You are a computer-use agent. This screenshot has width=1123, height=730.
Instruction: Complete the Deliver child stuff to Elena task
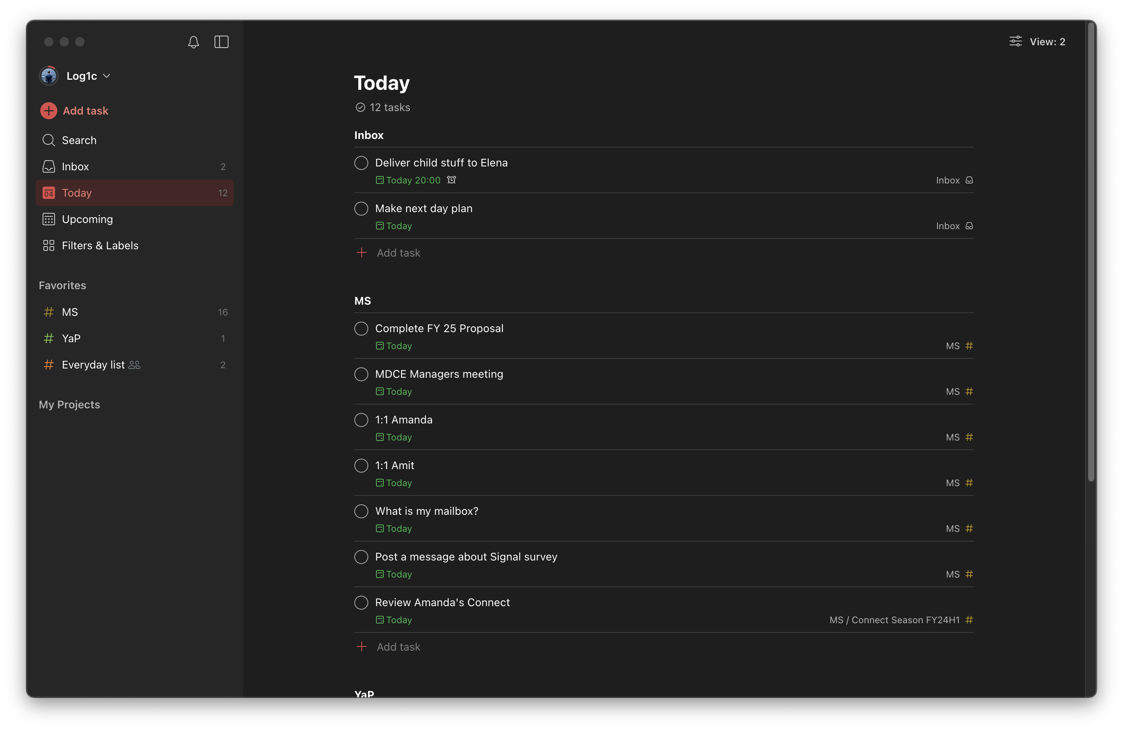361,163
